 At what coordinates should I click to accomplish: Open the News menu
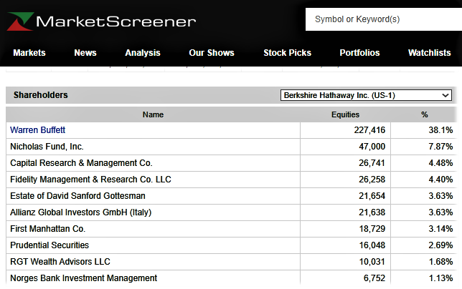[x=85, y=52]
